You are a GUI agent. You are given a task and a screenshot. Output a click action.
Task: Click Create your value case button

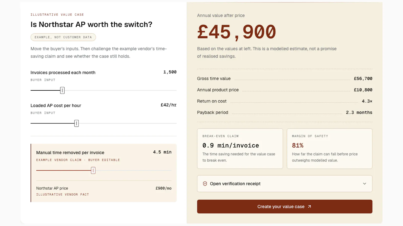click(285, 207)
